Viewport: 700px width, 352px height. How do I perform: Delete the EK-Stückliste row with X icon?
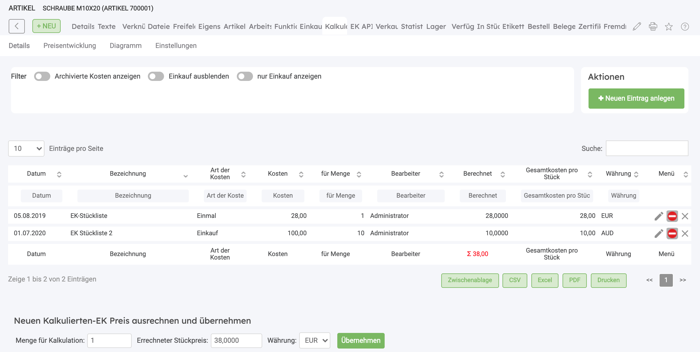click(685, 216)
